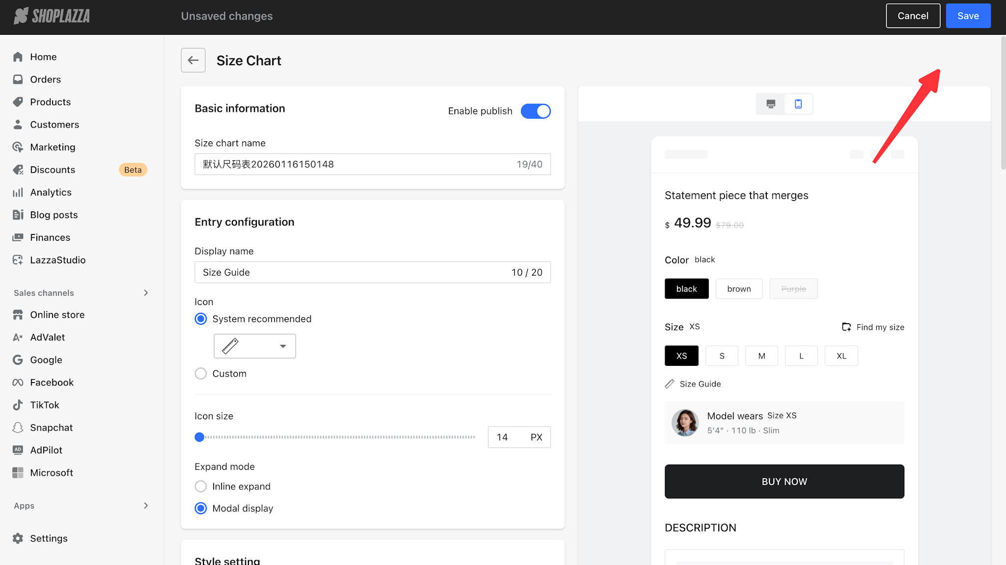Click the Find my size icon
The image size is (1006, 565).
(846, 327)
